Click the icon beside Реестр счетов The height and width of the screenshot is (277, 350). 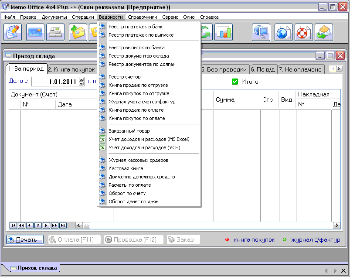pyautogui.click(x=102, y=77)
